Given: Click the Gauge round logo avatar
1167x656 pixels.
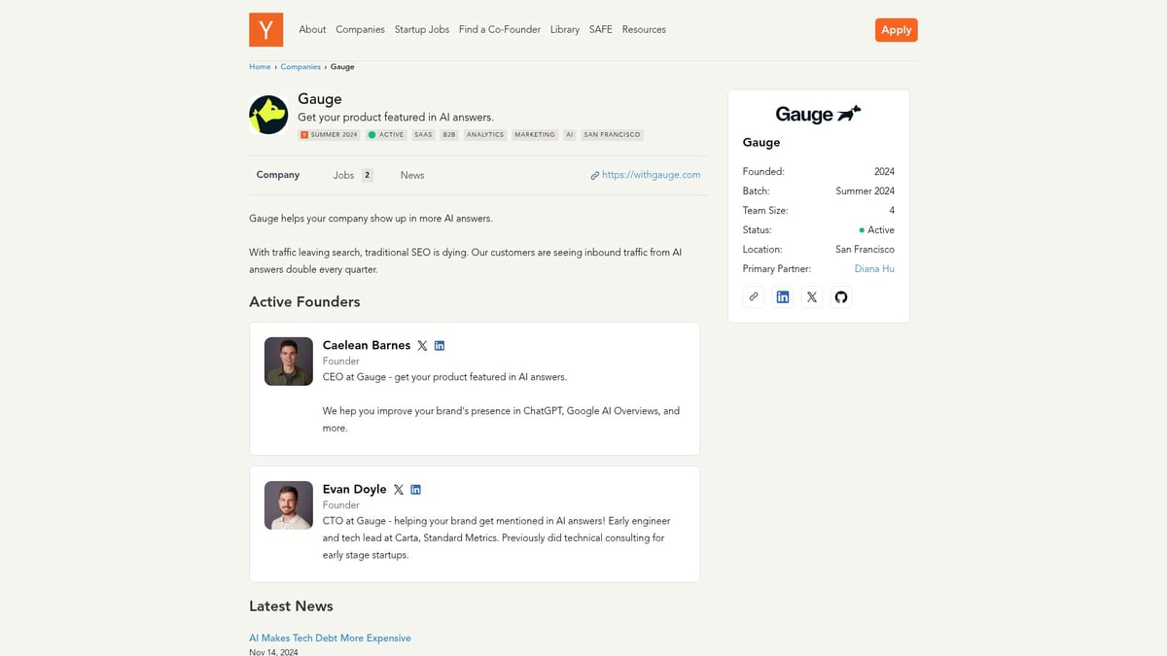Looking at the screenshot, I should click(268, 115).
